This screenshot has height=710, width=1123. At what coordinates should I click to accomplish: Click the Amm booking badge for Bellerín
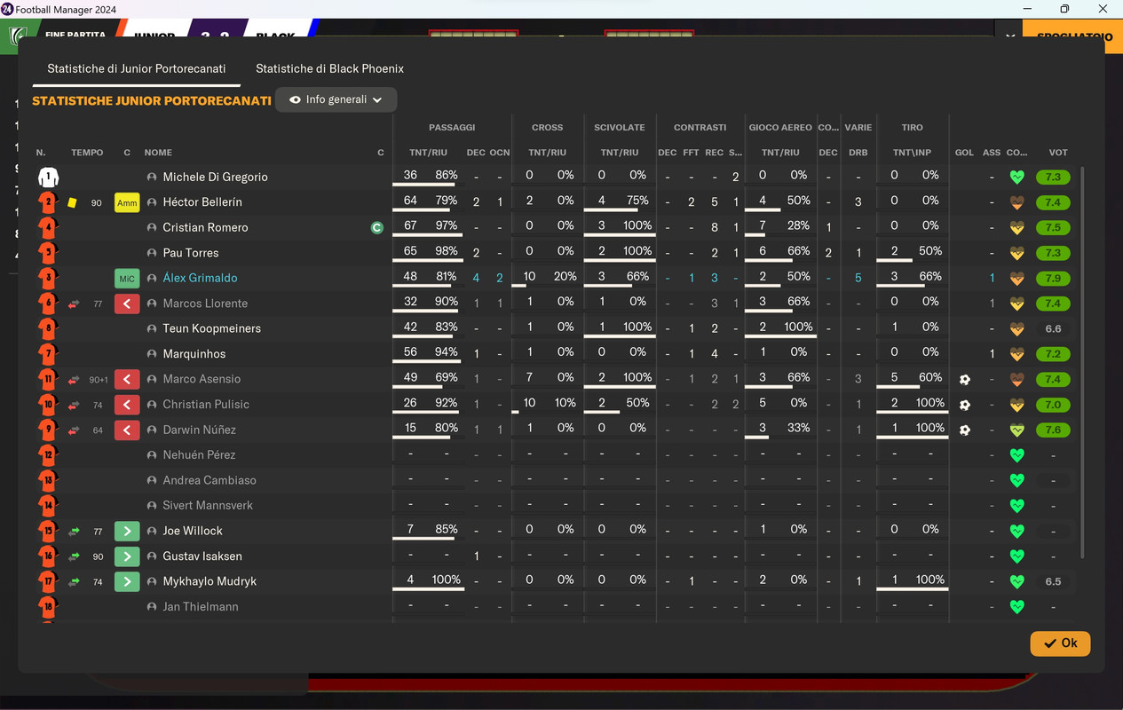(127, 202)
